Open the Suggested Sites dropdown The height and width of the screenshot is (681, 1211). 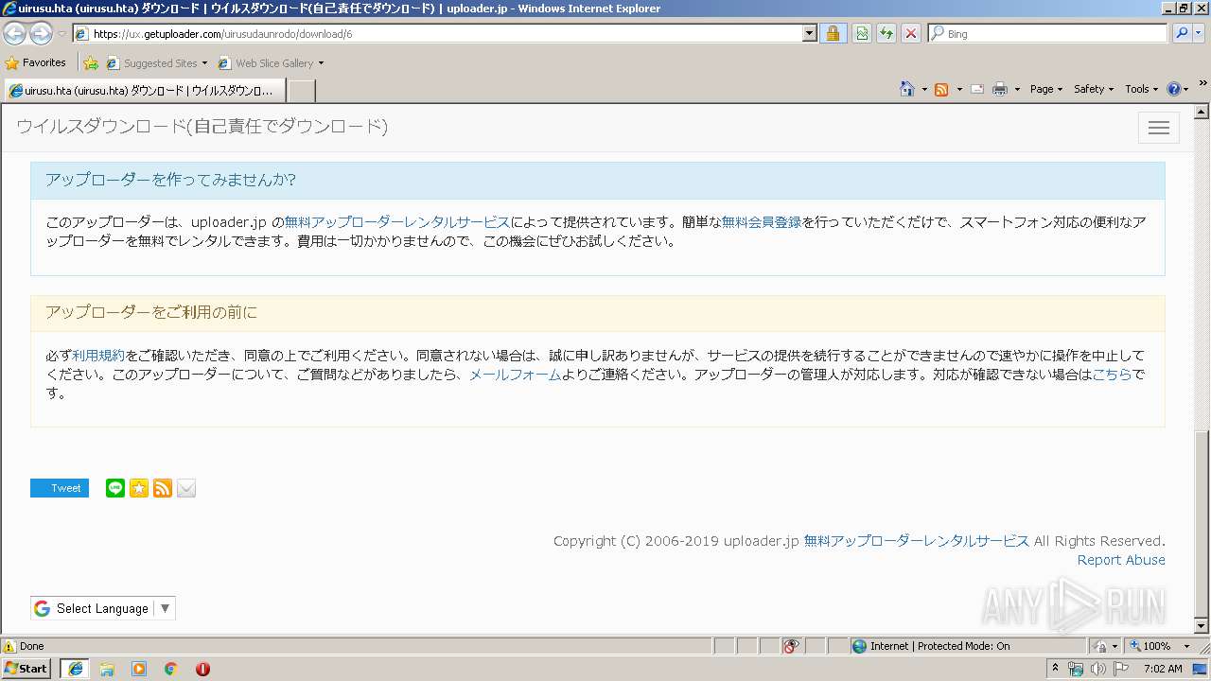coord(156,63)
